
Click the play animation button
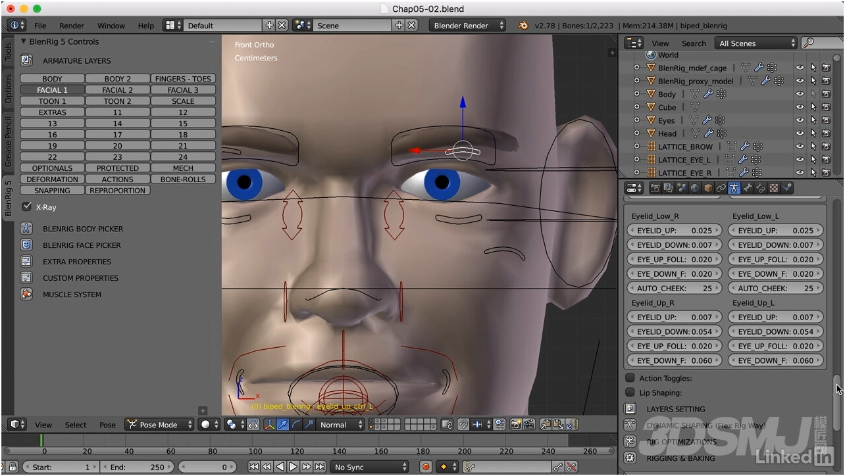[294, 467]
